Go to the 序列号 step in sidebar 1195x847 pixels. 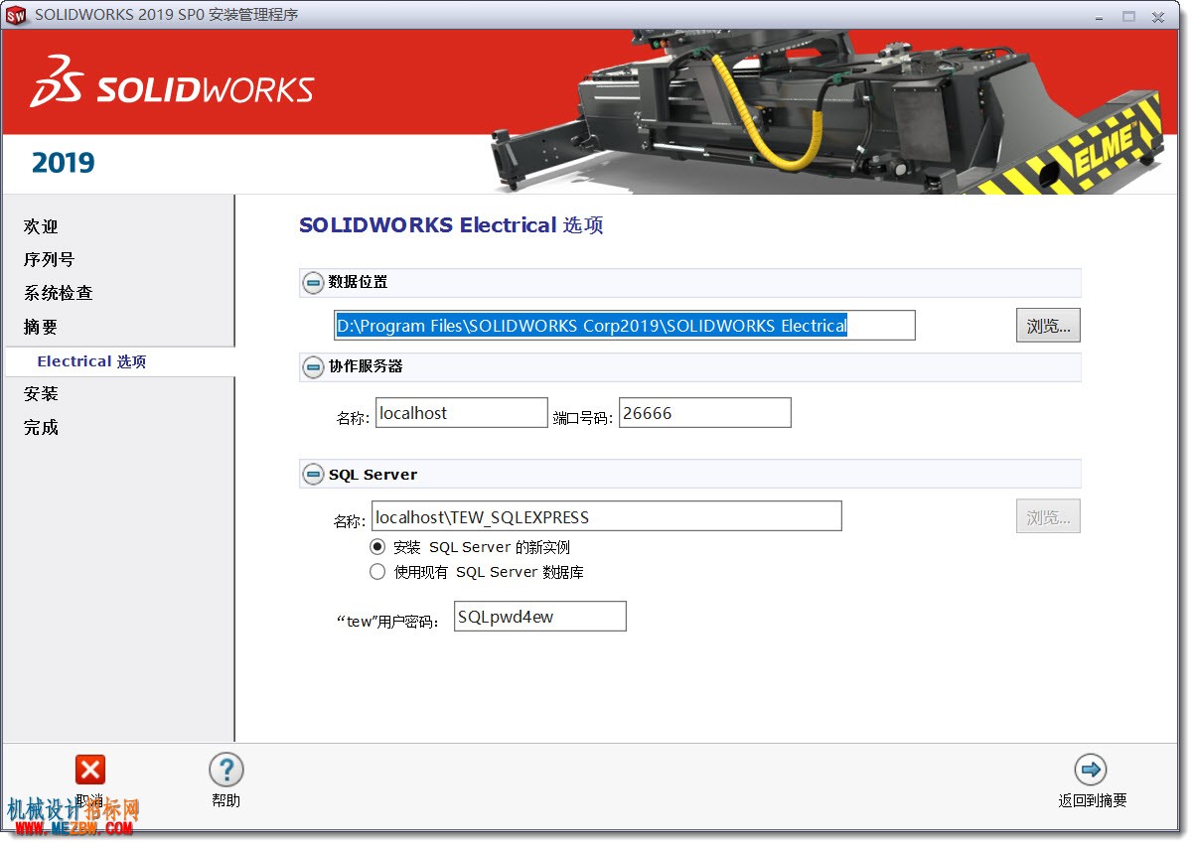[49, 260]
